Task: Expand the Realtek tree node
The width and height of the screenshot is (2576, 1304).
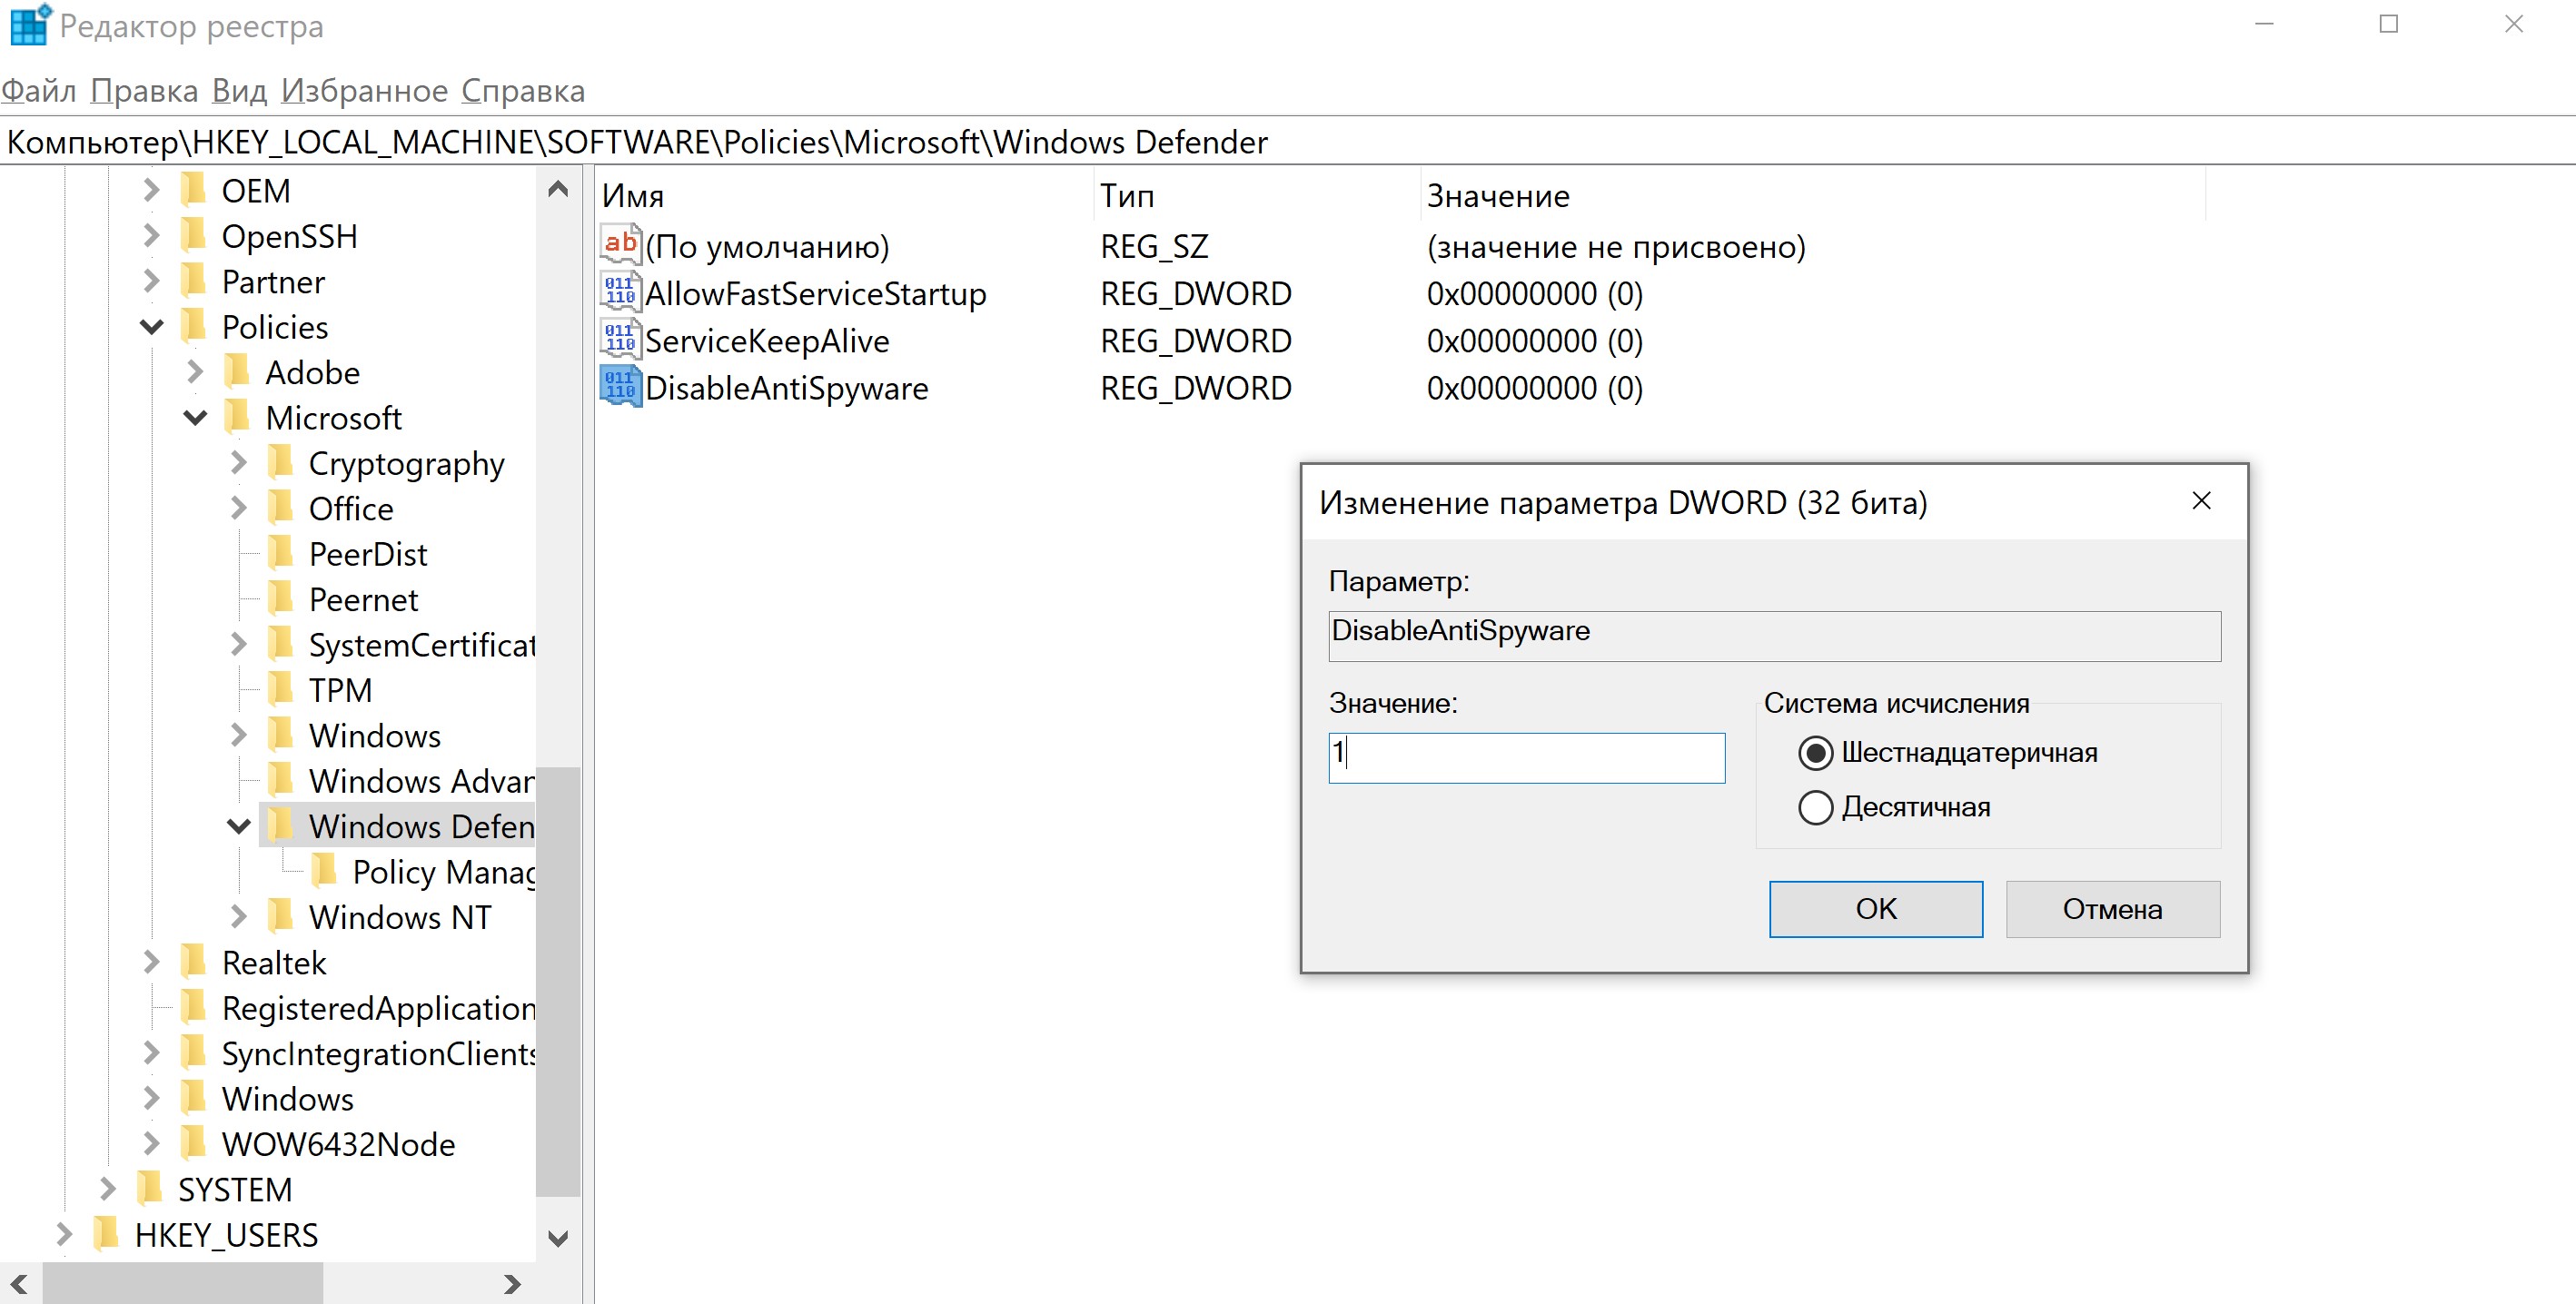Action: 151,961
